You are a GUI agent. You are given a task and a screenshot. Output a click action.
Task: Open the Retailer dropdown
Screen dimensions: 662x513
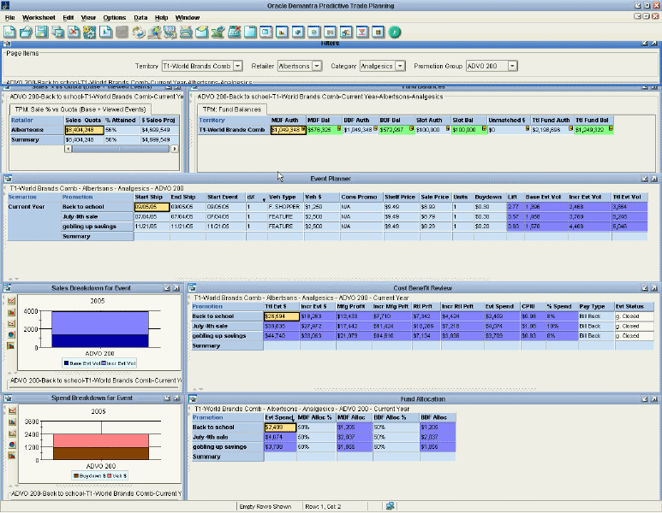(x=317, y=66)
